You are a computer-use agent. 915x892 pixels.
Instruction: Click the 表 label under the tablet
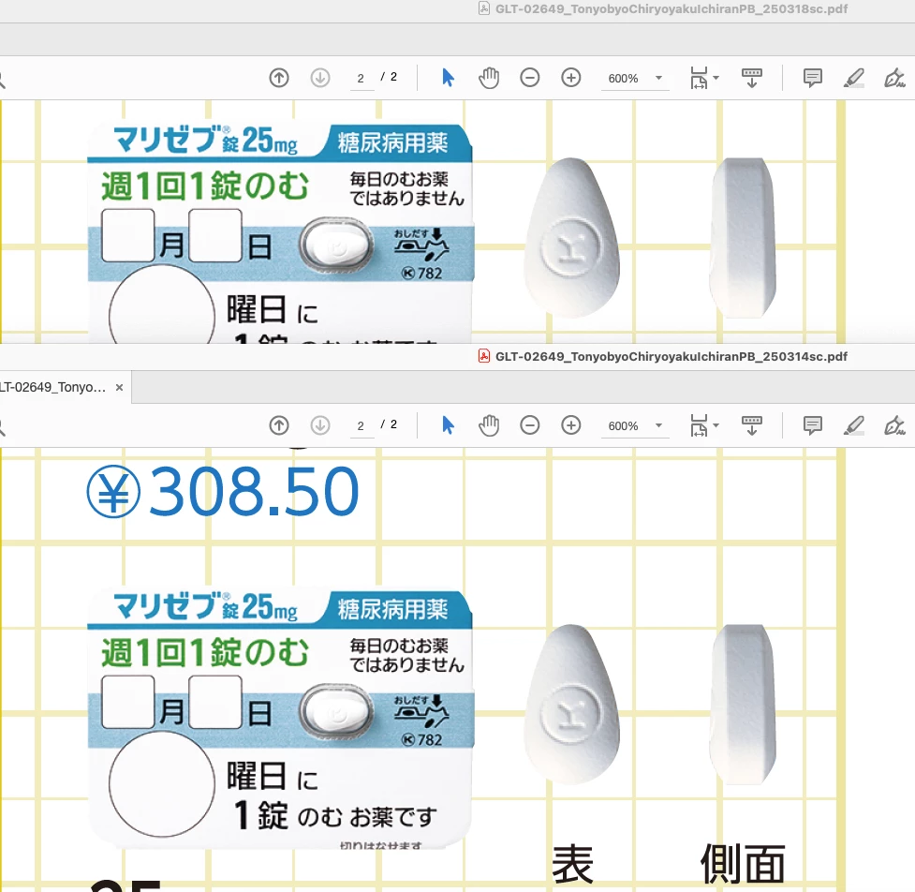pos(572,864)
